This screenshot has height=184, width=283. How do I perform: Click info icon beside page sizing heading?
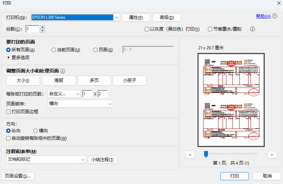62,71
